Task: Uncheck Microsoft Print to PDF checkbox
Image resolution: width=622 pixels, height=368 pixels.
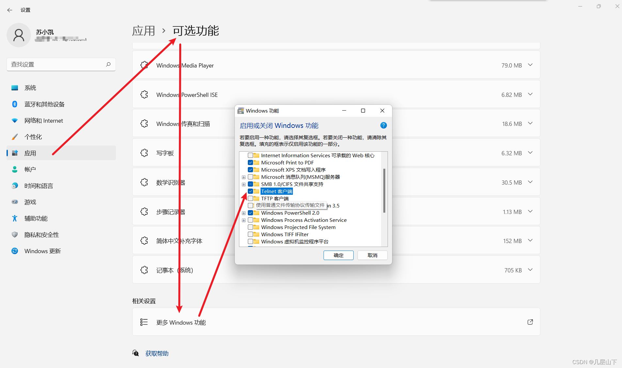Action: pyautogui.click(x=250, y=162)
